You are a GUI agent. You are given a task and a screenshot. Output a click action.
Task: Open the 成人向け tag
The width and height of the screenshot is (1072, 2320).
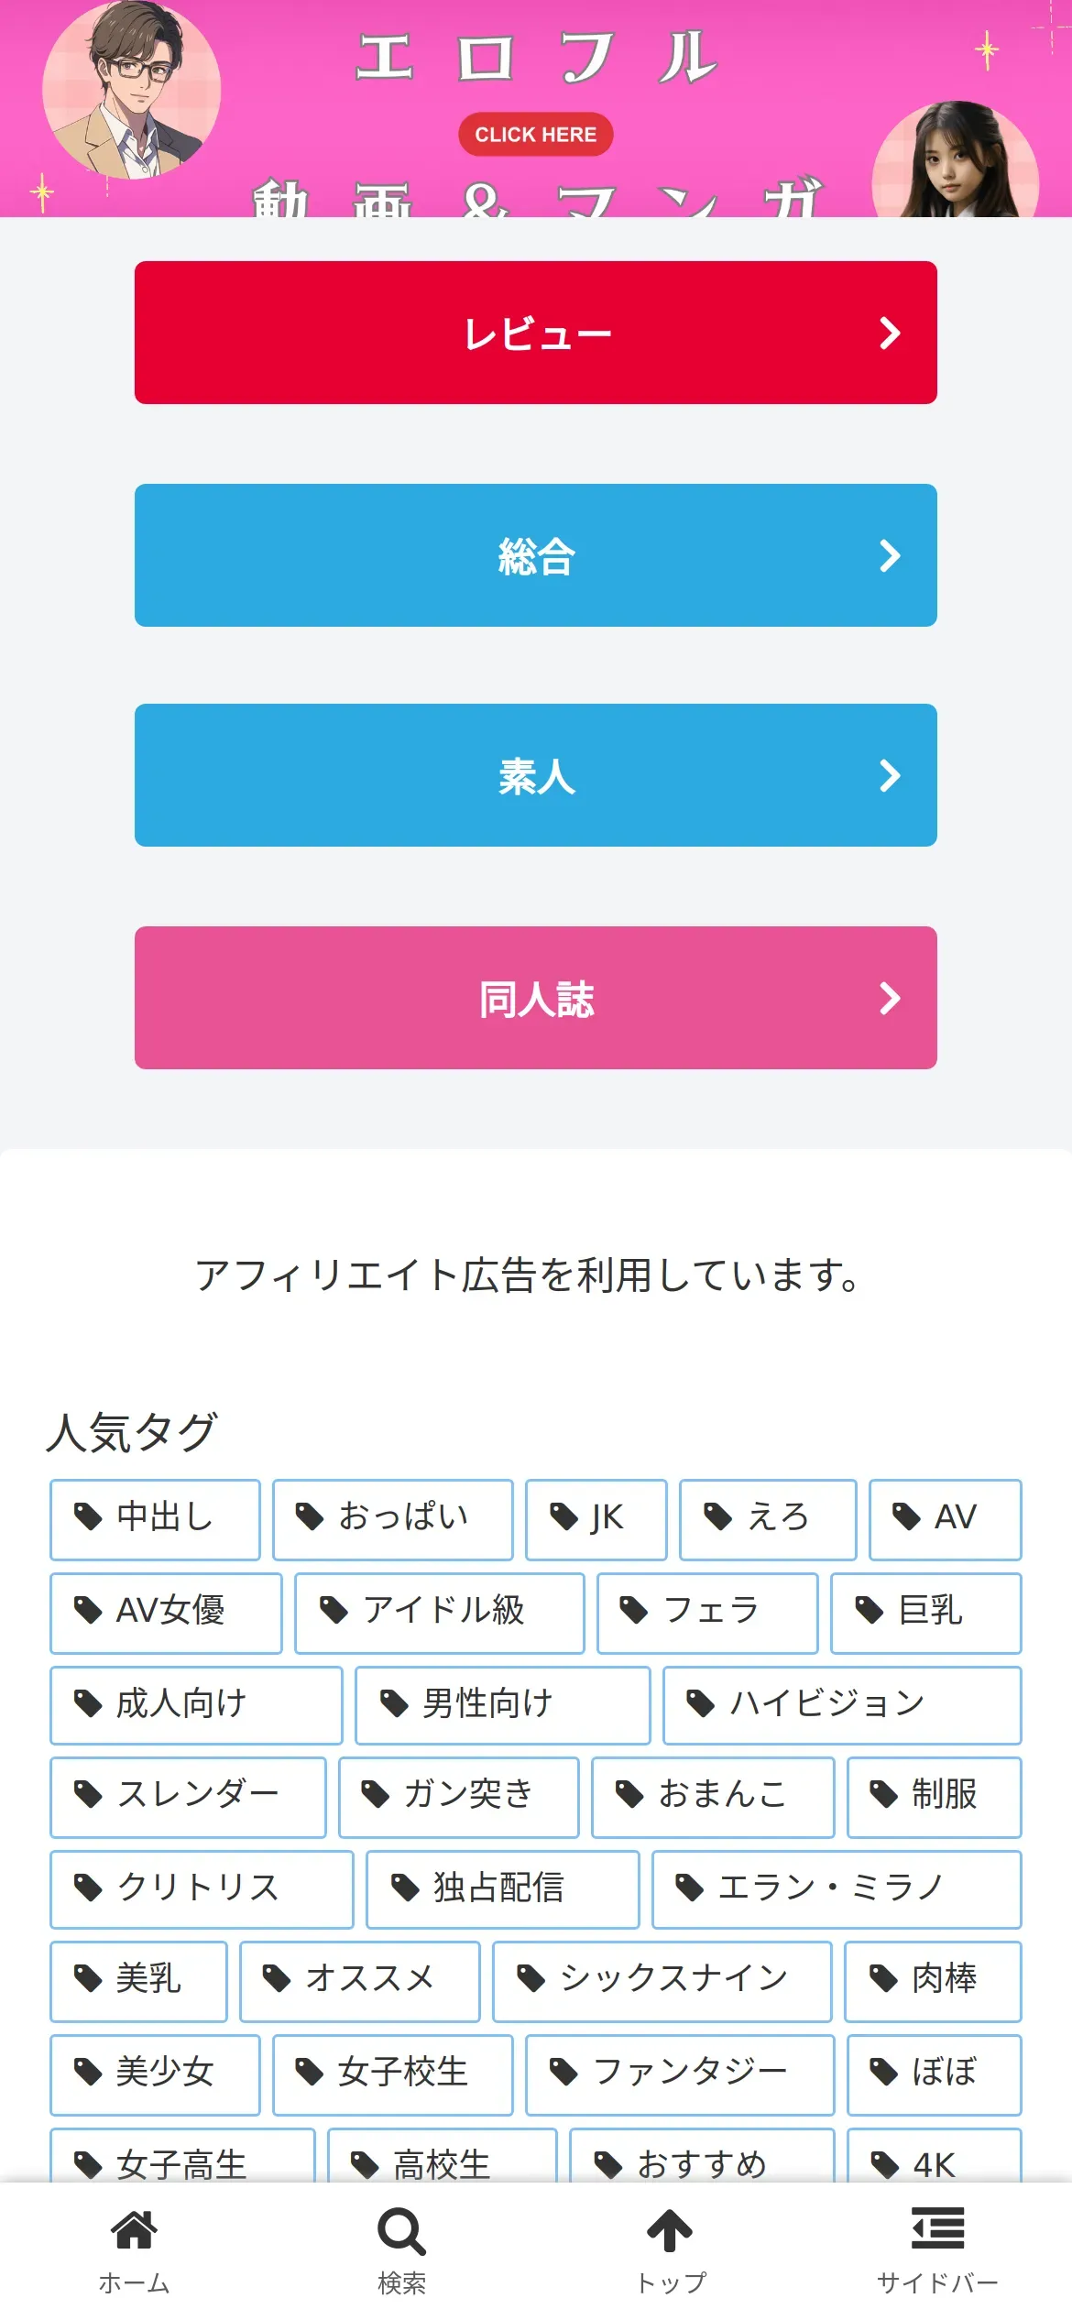tap(196, 1705)
